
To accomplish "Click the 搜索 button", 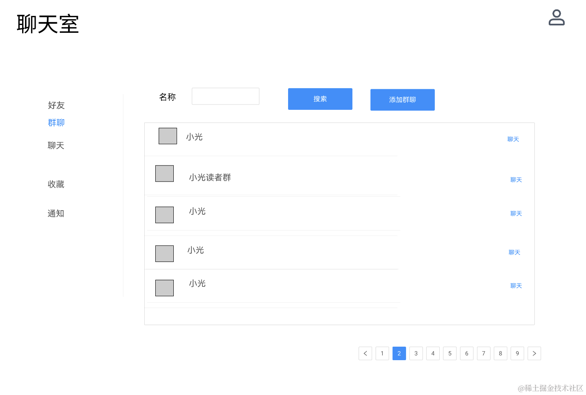I will pos(320,99).
